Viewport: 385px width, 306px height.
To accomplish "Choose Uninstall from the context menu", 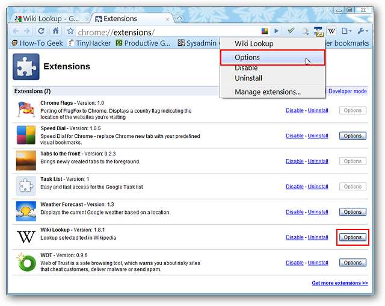I will pyautogui.click(x=248, y=78).
